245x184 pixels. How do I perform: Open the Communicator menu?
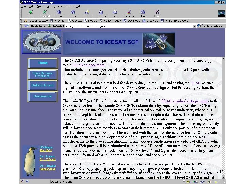coord(63,6)
